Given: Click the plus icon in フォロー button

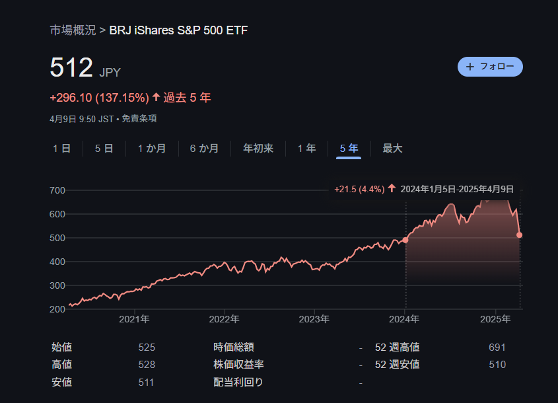Looking at the screenshot, I should [470, 67].
